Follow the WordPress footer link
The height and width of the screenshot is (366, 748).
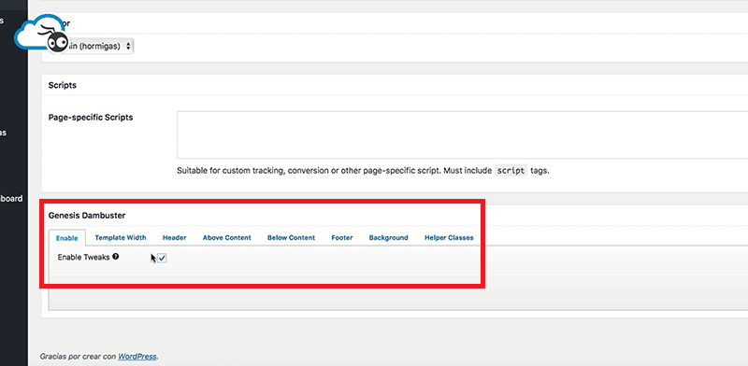pyautogui.click(x=137, y=356)
